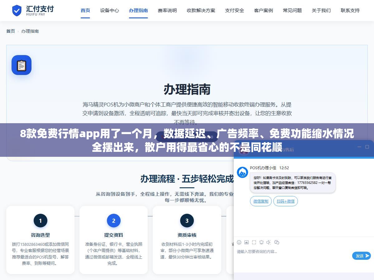374x280 pixels.
Task: Click the image upload icon in chat
Action: coord(247,242)
